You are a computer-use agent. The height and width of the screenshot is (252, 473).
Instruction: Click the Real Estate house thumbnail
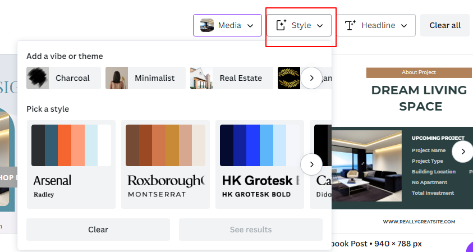[201, 78]
